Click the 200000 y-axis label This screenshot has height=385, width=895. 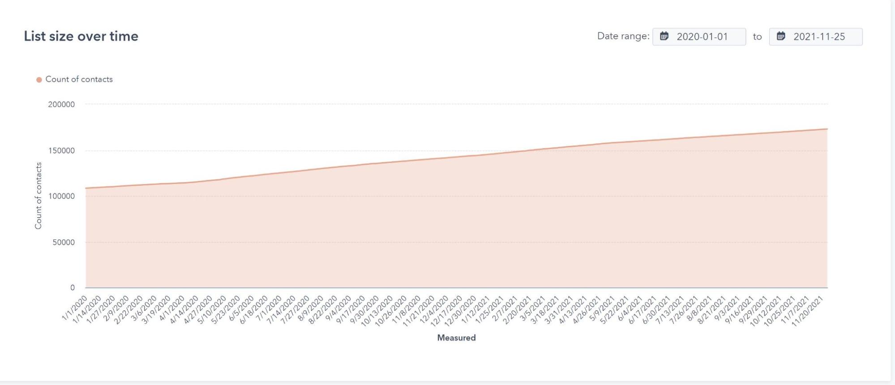tap(61, 104)
